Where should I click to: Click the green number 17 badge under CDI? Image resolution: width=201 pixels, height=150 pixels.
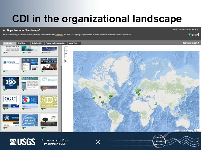point(23,128)
